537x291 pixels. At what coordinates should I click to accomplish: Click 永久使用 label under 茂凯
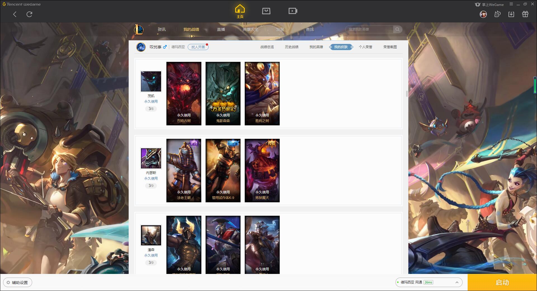pos(151,101)
